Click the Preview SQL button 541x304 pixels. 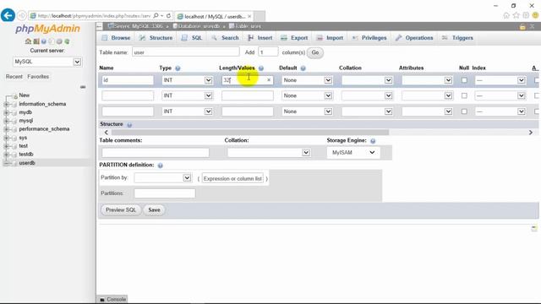pyautogui.click(x=121, y=210)
